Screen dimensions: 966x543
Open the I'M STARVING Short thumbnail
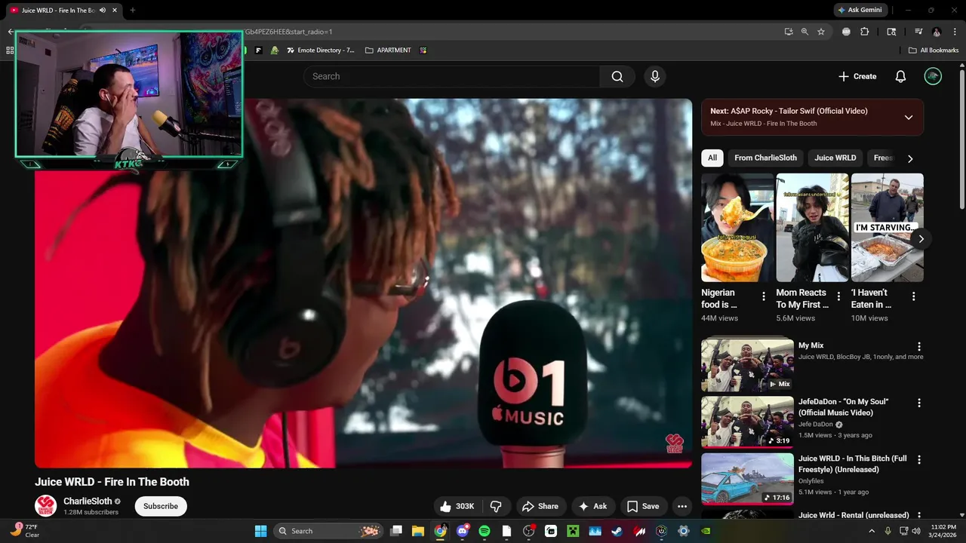point(888,228)
